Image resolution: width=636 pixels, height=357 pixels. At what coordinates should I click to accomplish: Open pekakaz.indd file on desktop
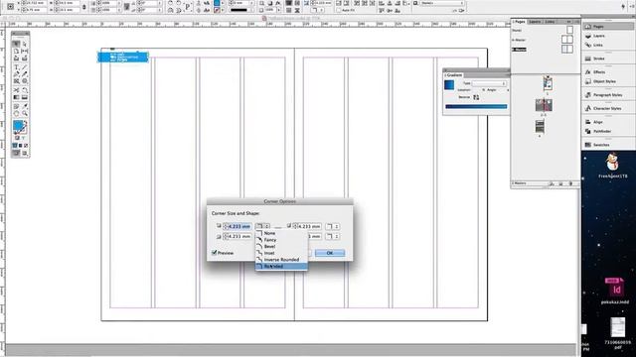tap(615, 291)
